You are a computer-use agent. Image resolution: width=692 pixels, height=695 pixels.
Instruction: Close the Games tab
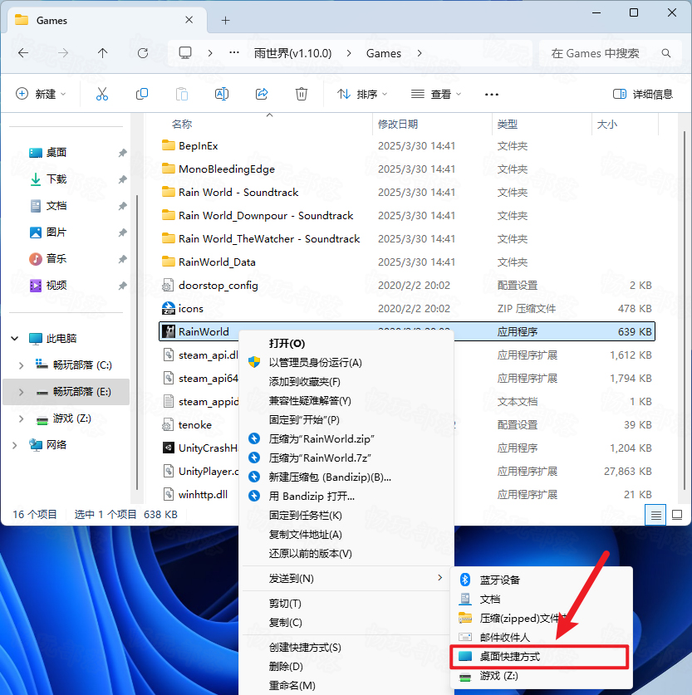pos(189,20)
